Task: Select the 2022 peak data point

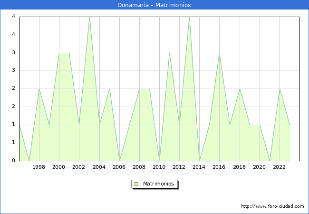Action: click(x=280, y=89)
